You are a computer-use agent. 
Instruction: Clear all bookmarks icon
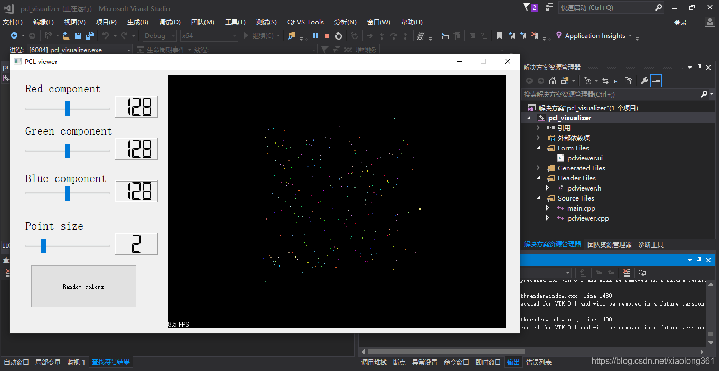pyautogui.click(x=535, y=36)
